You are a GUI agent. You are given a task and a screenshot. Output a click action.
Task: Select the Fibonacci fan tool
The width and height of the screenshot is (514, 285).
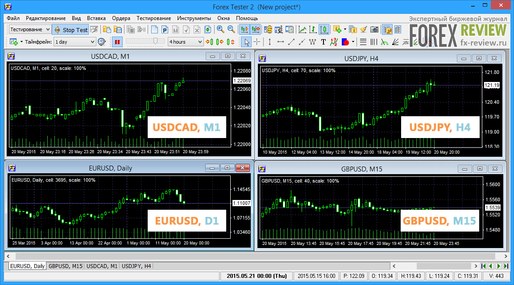(x=395, y=42)
